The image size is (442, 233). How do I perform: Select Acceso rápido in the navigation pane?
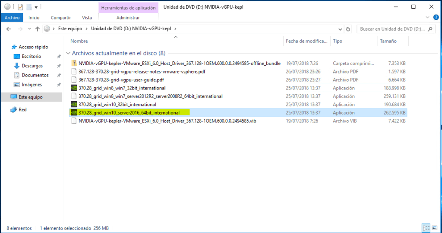tap(33, 47)
